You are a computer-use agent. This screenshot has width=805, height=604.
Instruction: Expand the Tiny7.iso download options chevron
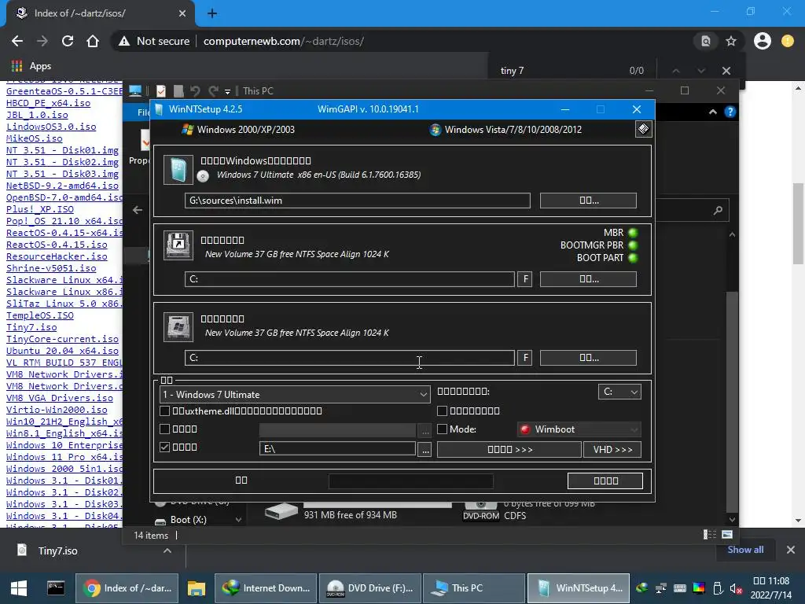(167, 551)
